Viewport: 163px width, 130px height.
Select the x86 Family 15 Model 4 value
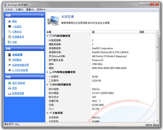pyautogui.click(x=109, y=56)
